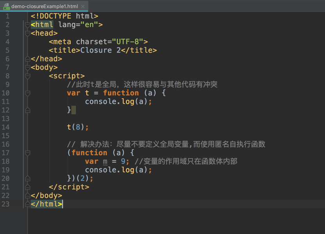Click the fold end marker at </head> line 6
The width and height of the screenshot is (325, 234).
(x=28, y=59)
